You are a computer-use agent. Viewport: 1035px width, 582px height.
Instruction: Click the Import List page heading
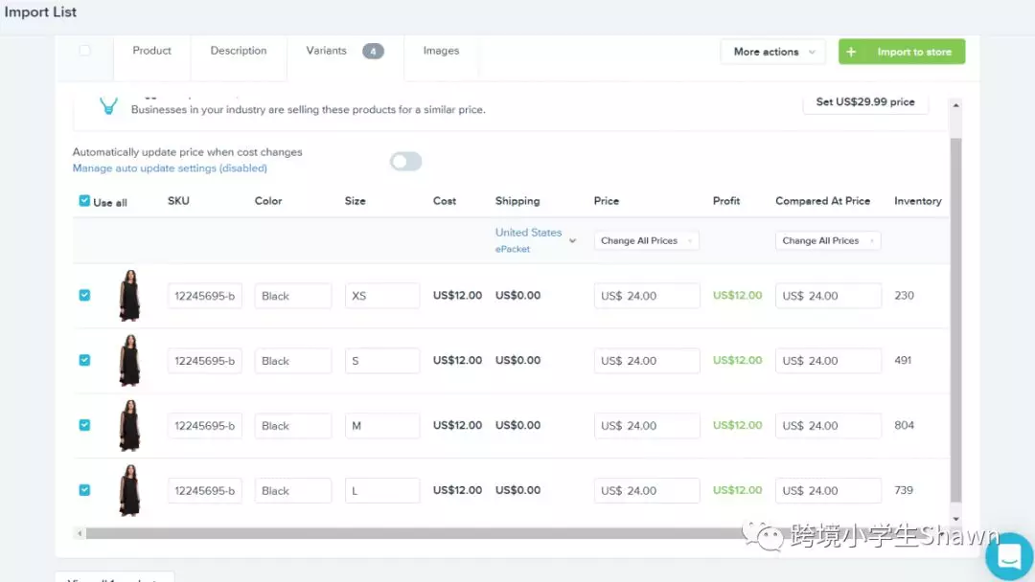tap(40, 11)
